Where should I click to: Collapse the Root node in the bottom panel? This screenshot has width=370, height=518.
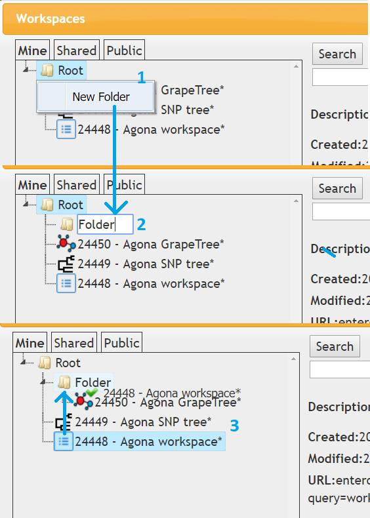click(x=23, y=362)
